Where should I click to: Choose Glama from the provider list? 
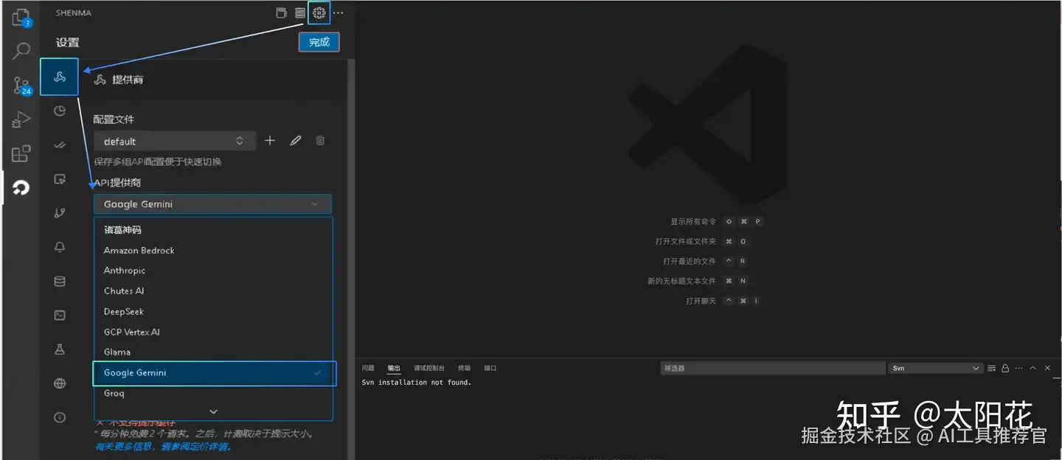click(x=213, y=352)
